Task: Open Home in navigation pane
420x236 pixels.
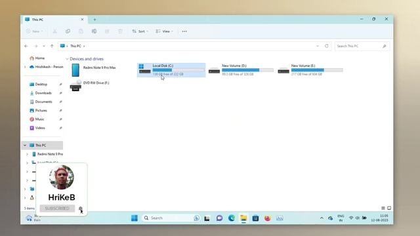Action: 37,58
